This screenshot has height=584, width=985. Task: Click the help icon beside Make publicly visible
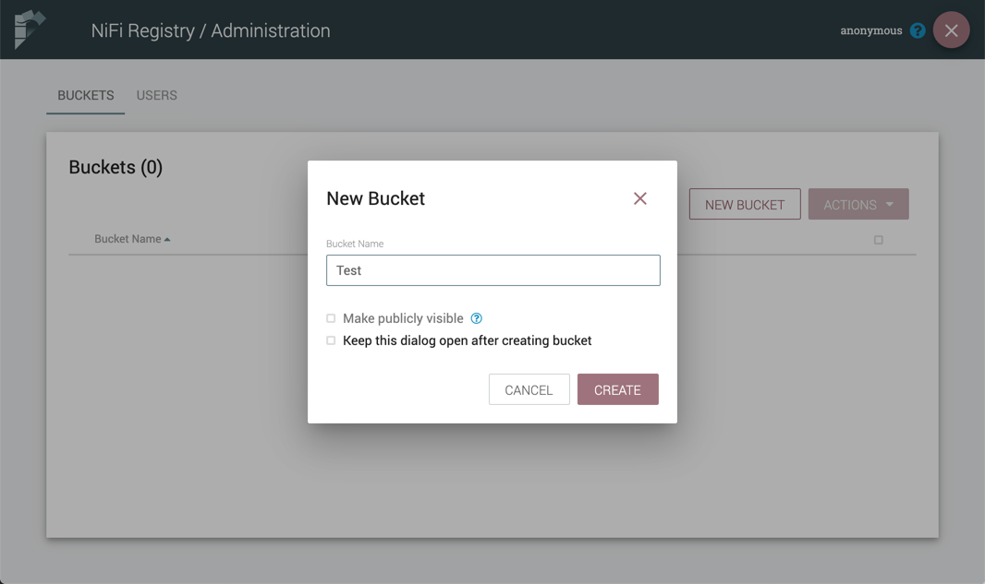(x=477, y=318)
